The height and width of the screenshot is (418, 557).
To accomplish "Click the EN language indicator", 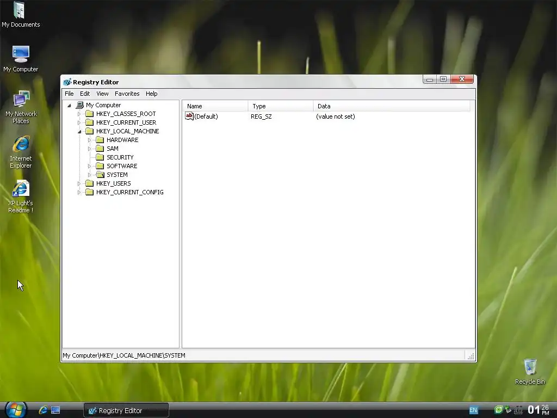I will pos(473,410).
